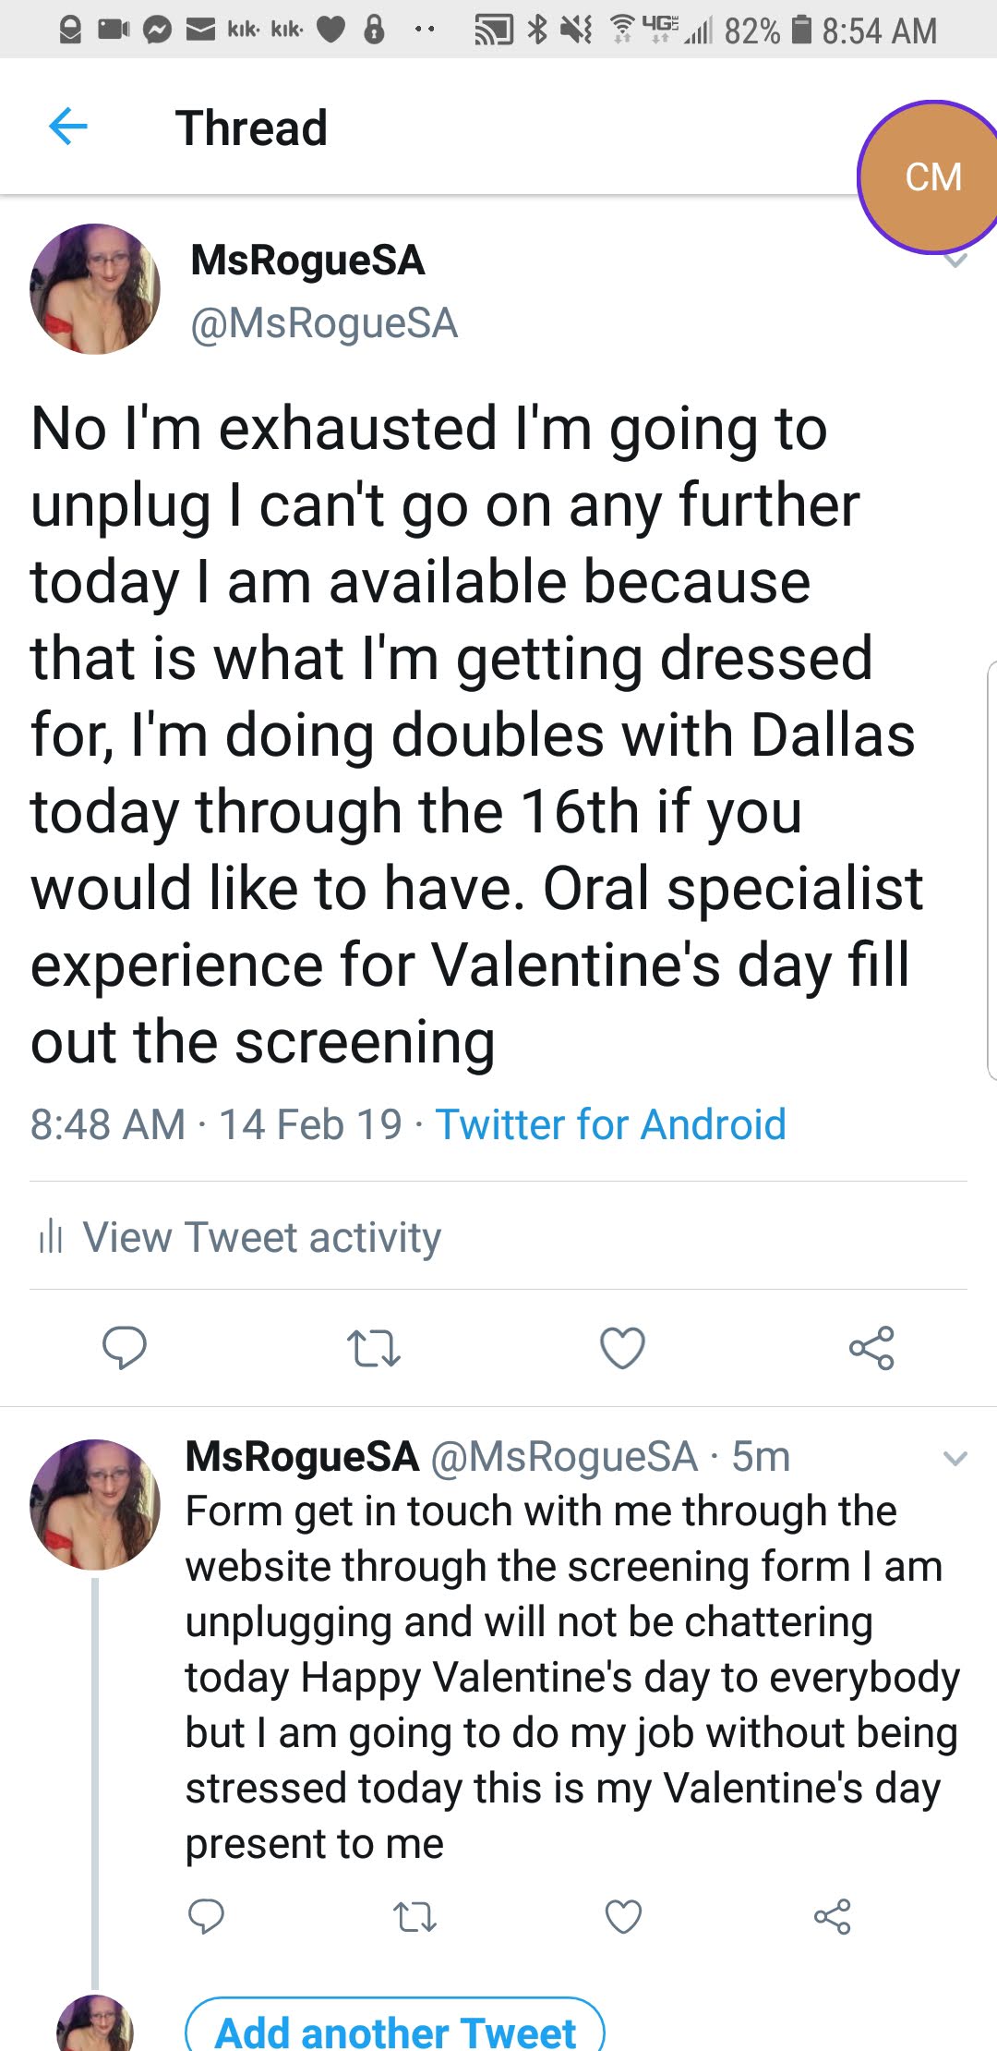Tap the 8:48 AM timestamp of tweet
Viewport: 997px width, 2051px height.
point(108,1124)
